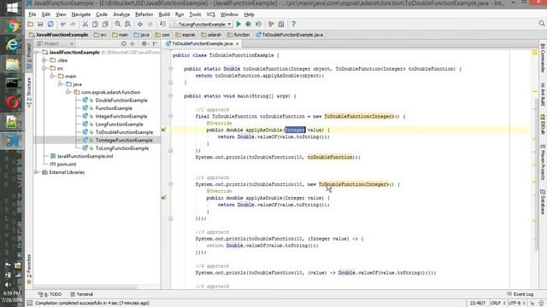Select IntegerFunctionExample in project tree

pos(121,116)
